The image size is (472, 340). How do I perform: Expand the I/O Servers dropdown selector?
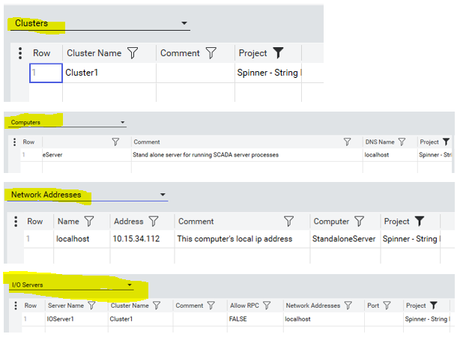[130, 285]
